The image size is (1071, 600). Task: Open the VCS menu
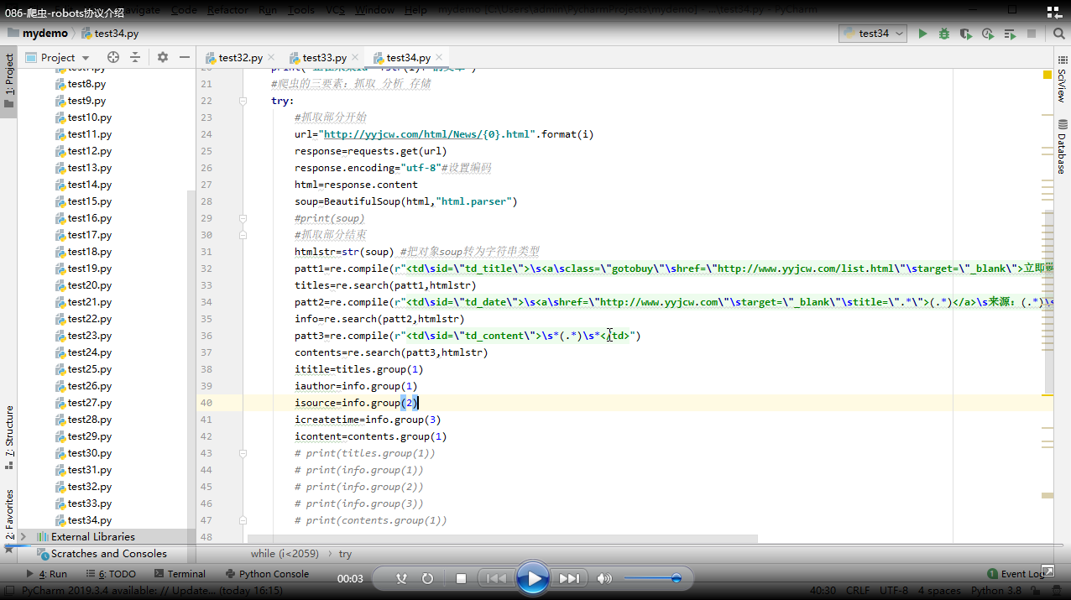(x=335, y=10)
